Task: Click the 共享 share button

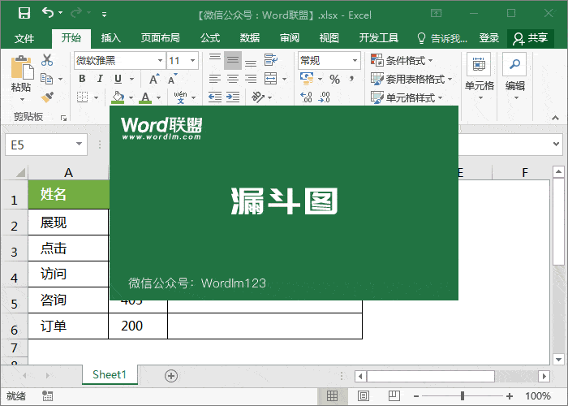Action: [531, 38]
